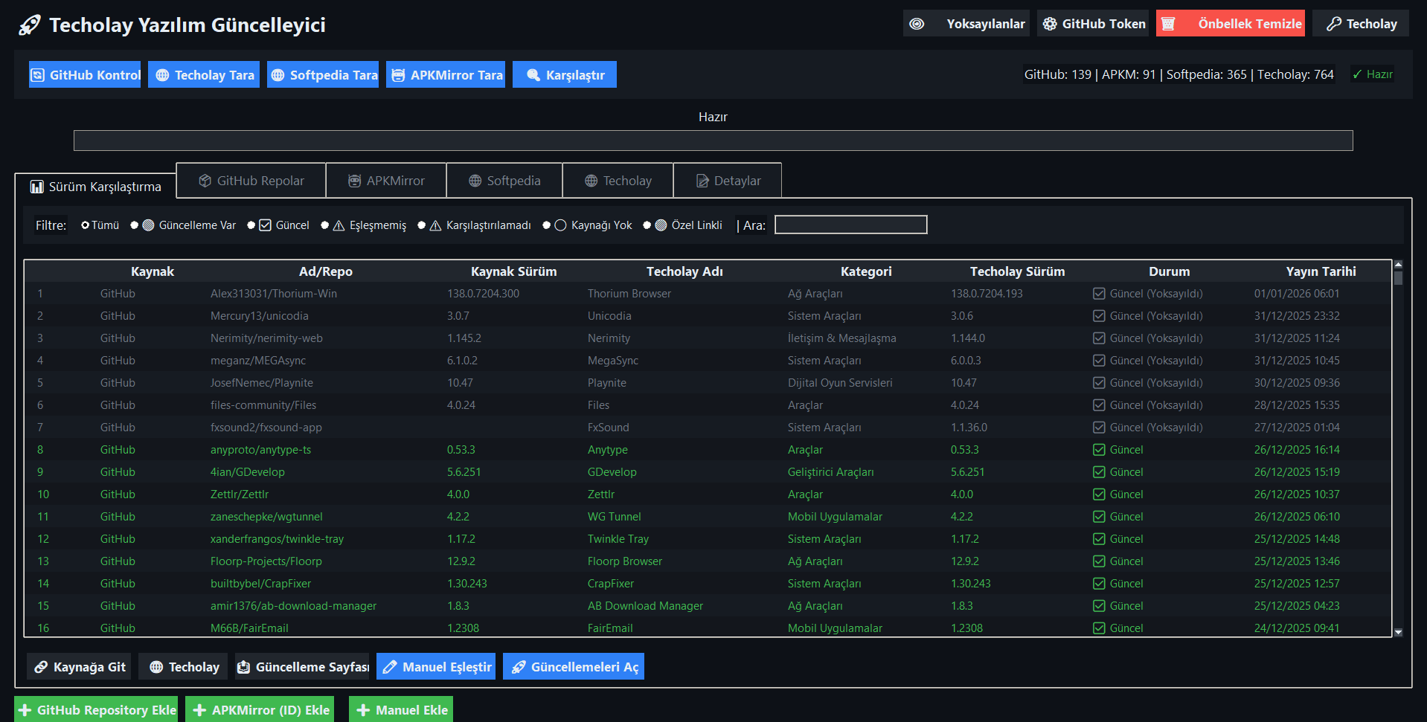Select the Eşleşmemiş filter radio
1427x722 pixels.
point(325,225)
